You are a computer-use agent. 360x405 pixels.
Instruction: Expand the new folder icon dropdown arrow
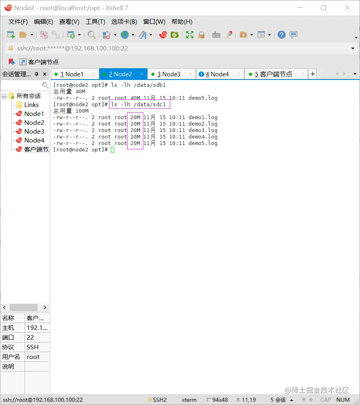click(x=251, y=35)
